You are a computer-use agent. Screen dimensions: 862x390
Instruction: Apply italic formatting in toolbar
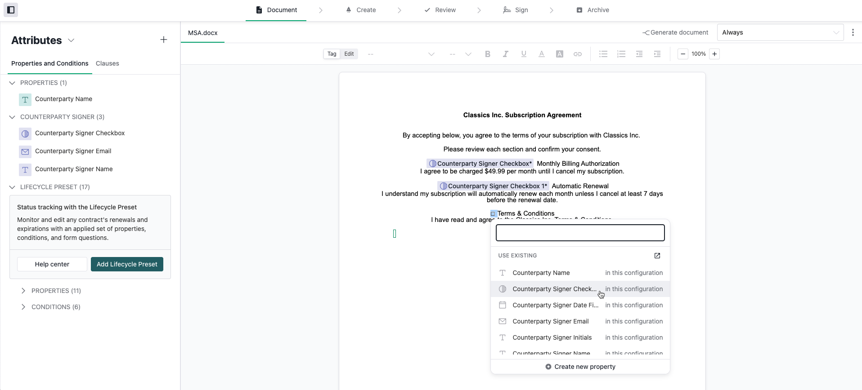click(x=506, y=54)
